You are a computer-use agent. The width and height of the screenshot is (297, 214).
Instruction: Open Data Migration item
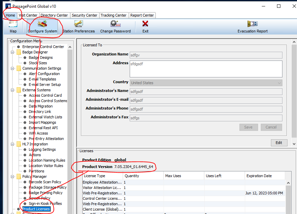[x=41, y=106]
